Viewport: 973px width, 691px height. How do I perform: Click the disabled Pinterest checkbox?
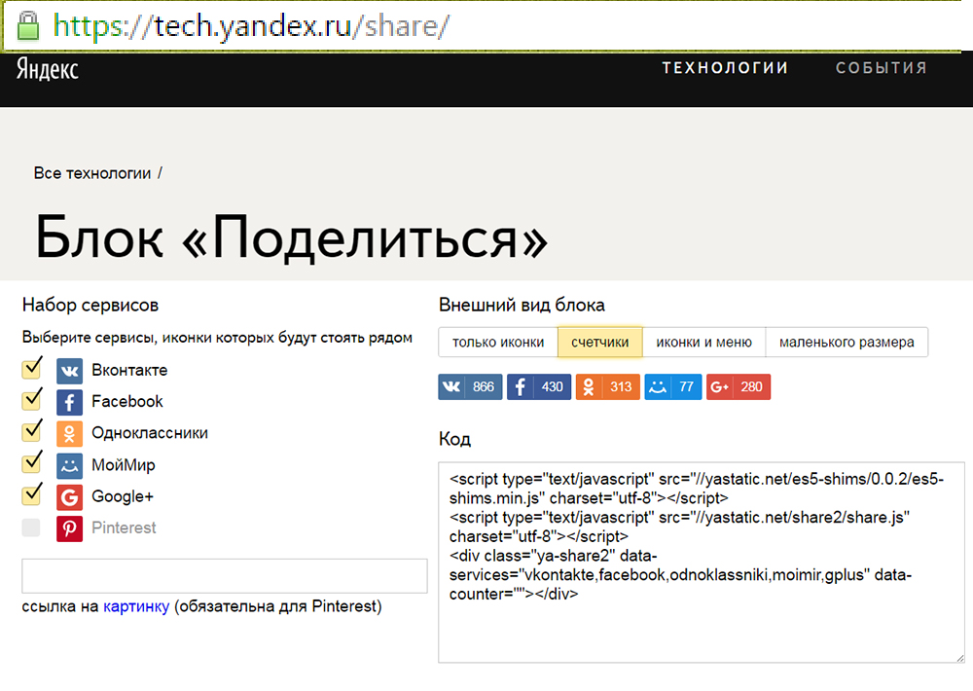click(31, 527)
